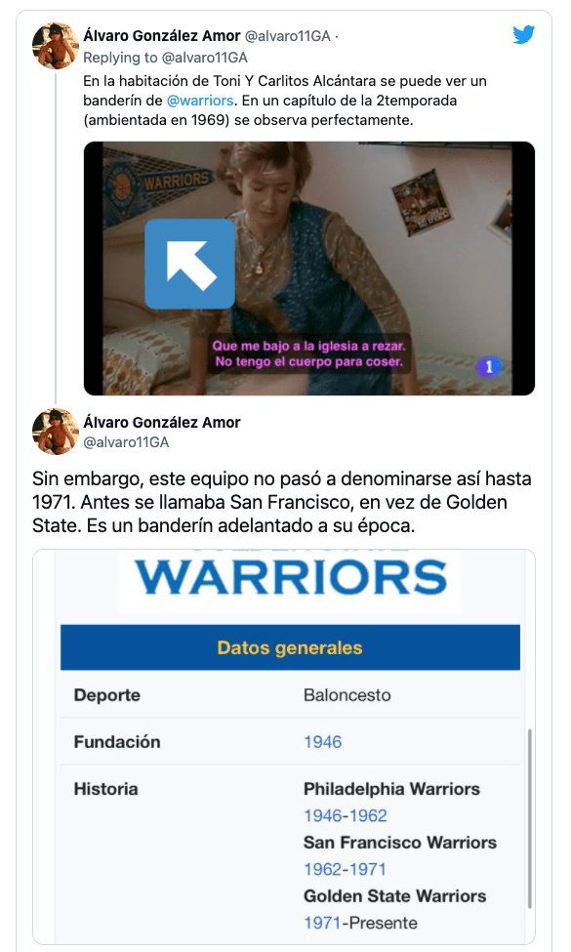The width and height of the screenshot is (571, 952).
Task: Open the 1971-Presente Golden State link
Action: point(360,923)
